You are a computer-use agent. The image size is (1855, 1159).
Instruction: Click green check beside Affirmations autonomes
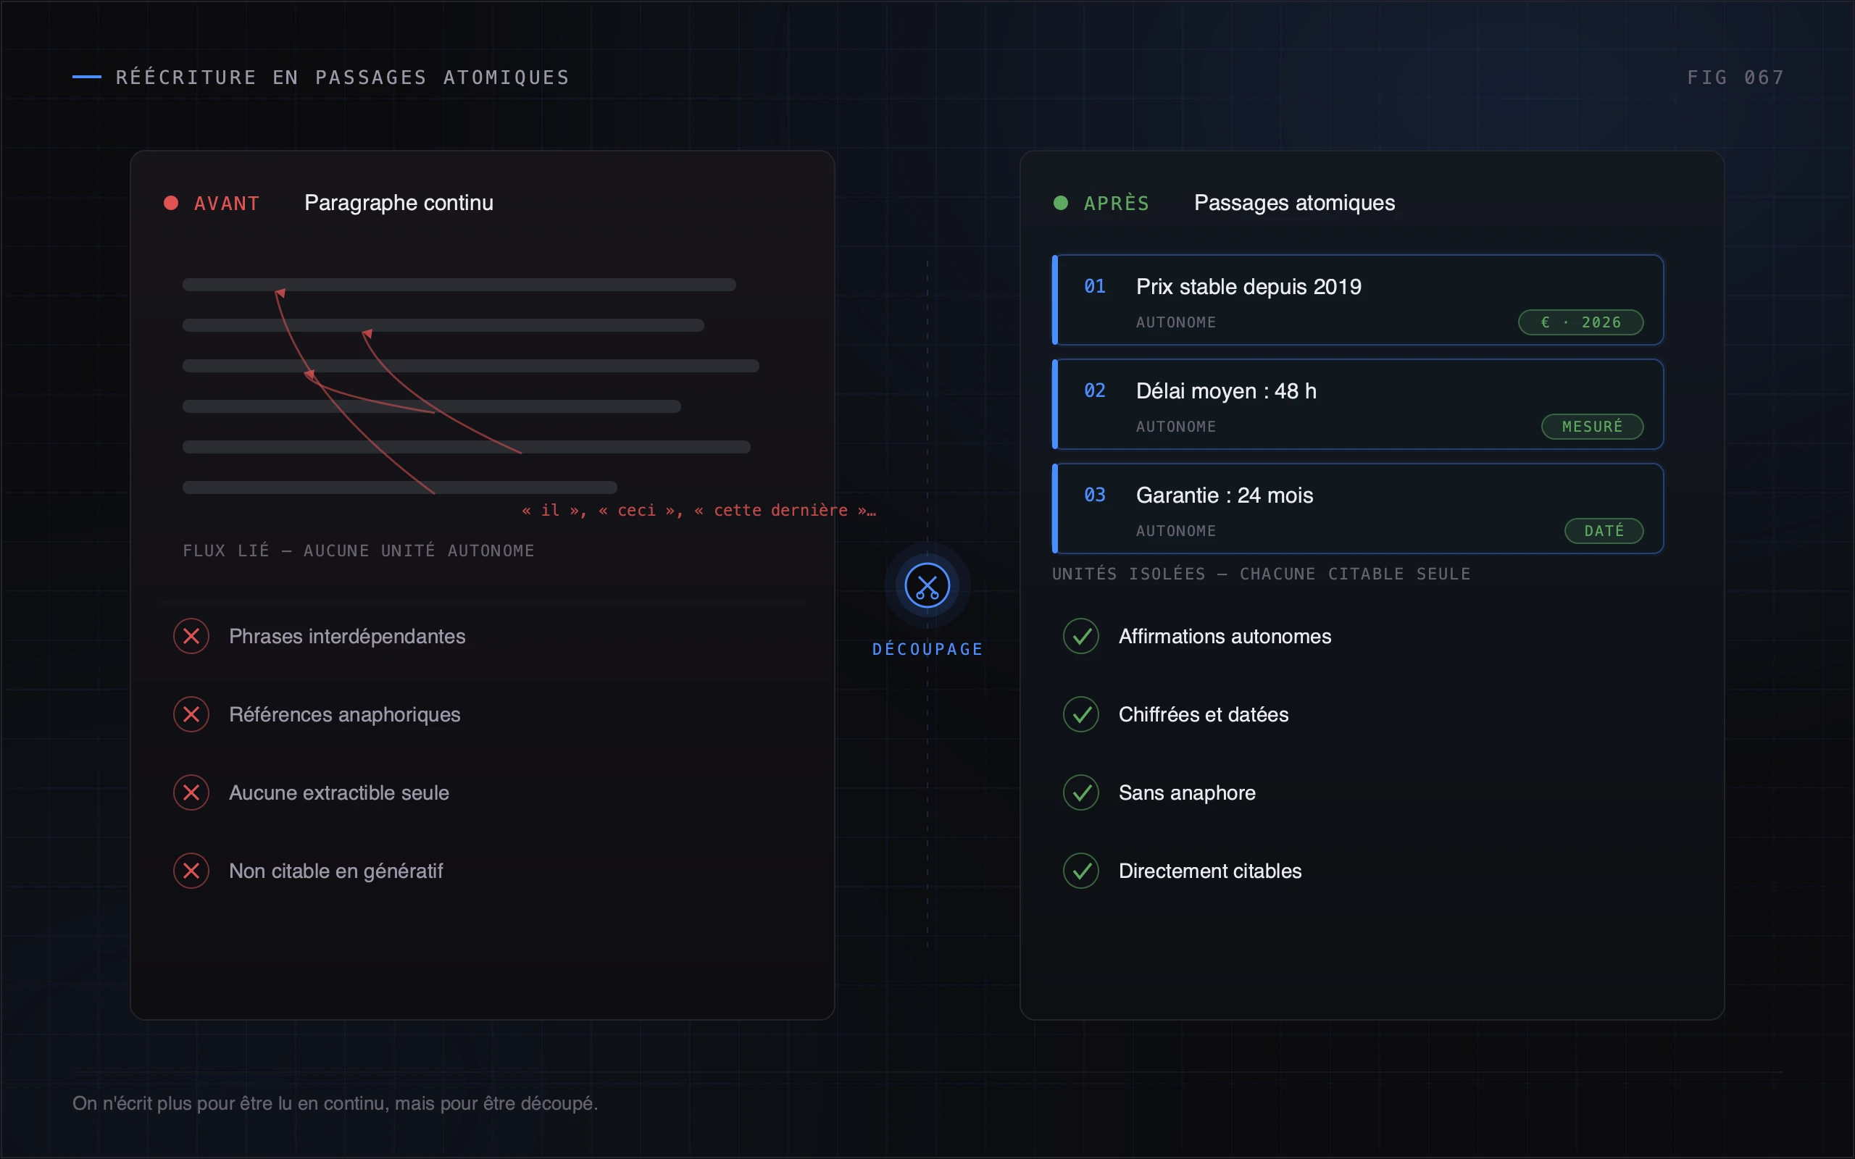point(1082,636)
